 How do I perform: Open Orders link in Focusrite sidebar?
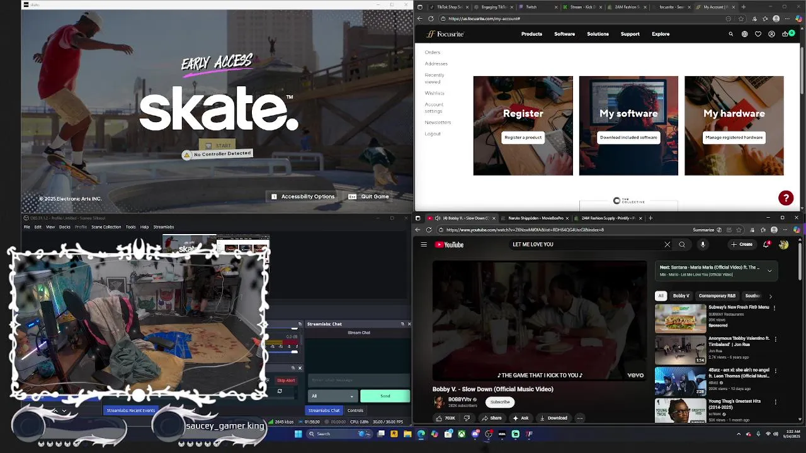[432, 52]
